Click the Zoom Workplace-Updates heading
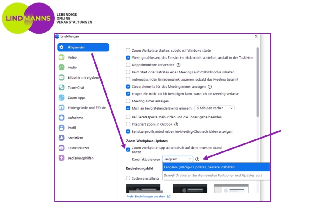 coord(147,141)
